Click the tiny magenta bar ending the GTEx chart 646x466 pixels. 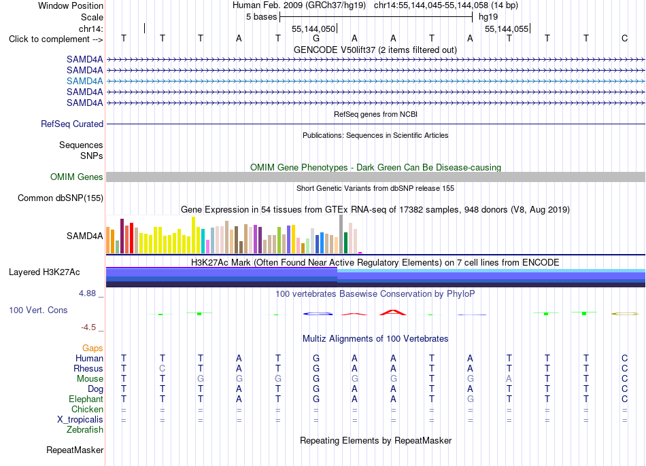(x=360, y=252)
